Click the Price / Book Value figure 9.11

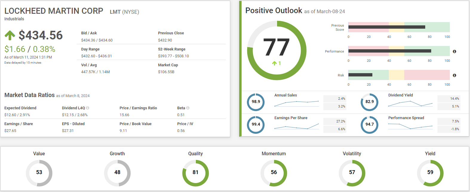123,131
